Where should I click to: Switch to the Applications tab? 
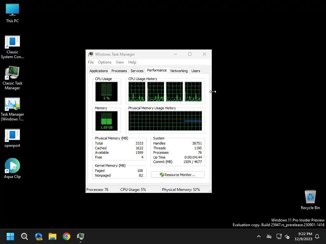coord(99,71)
